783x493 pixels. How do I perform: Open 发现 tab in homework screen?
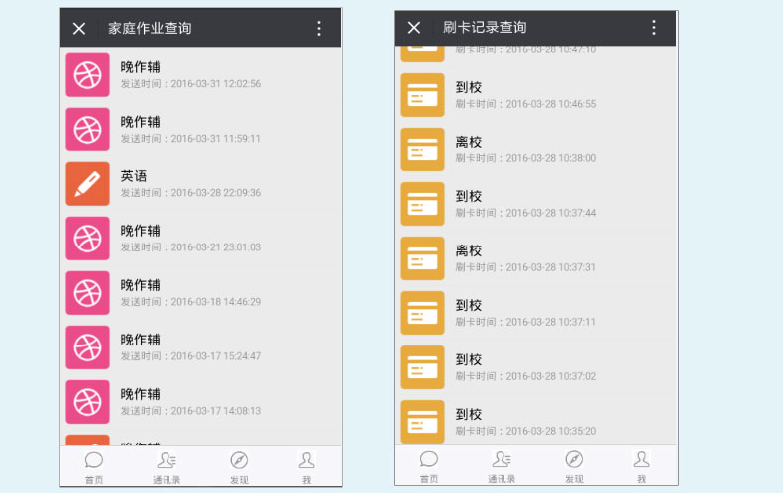click(x=239, y=467)
